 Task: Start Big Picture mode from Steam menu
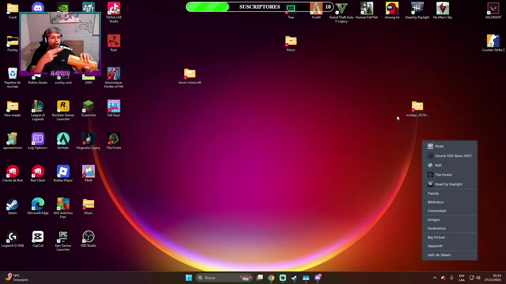pyautogui.click(x=450, y=237)
